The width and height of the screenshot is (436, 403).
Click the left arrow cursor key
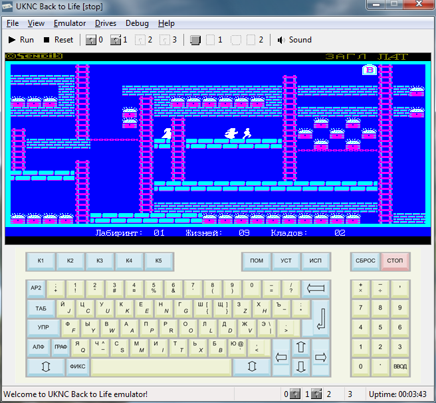281,357
